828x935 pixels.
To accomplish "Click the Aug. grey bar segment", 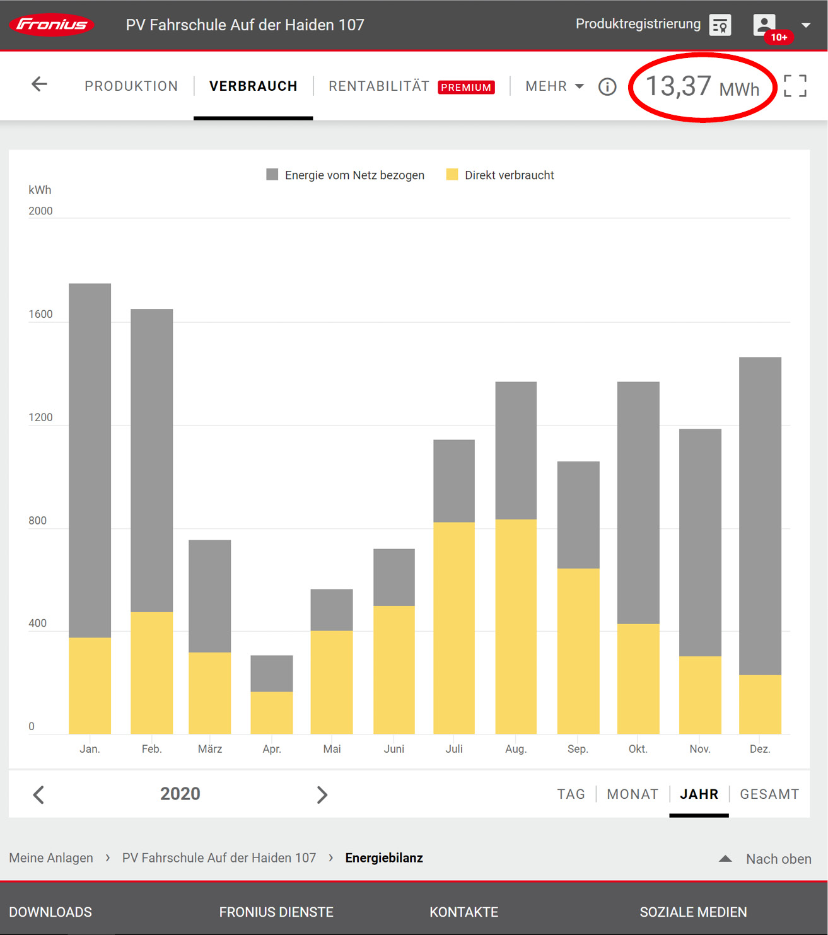I will (x=516, y=450).
